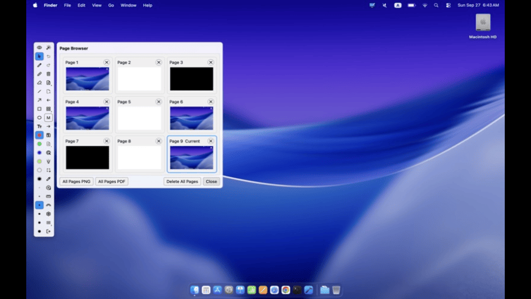Delete Page 3 with its X button
Viewport: 531px width, 299px height.
coord(211,62)
